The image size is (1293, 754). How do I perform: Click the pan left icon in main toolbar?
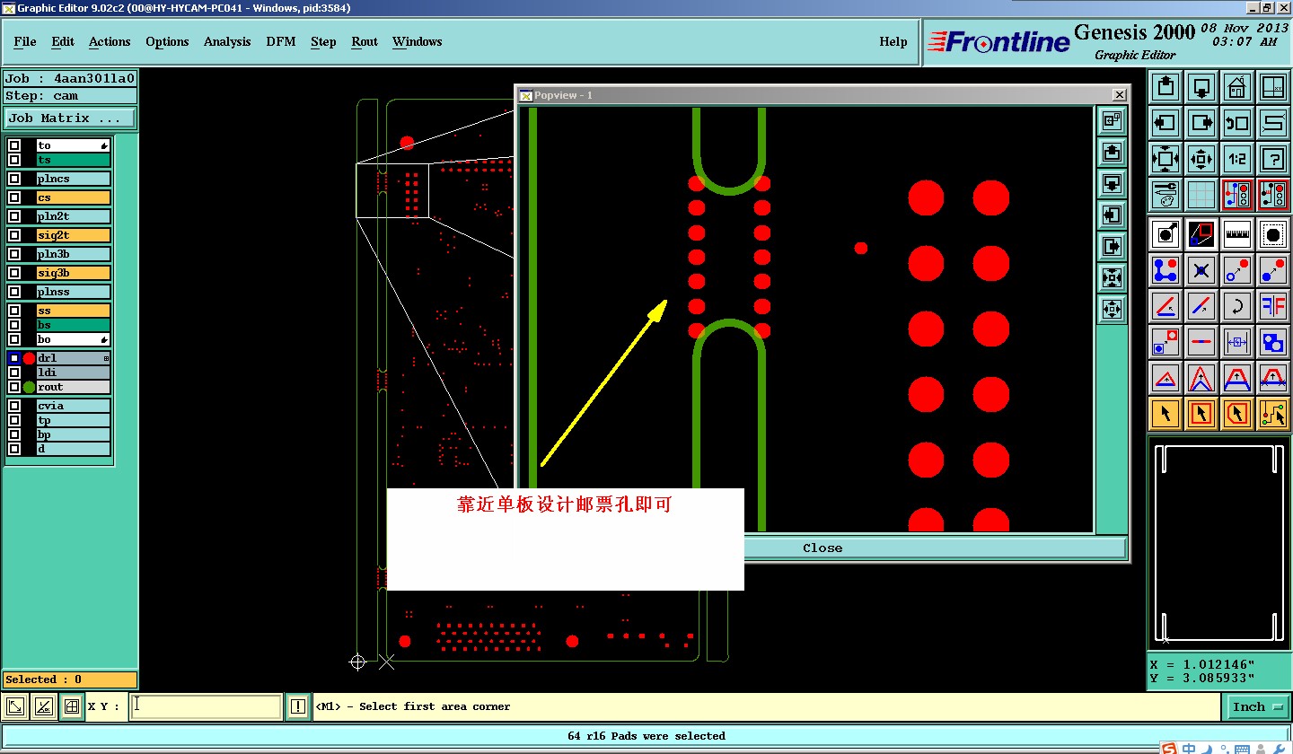tap(1165, 123)
